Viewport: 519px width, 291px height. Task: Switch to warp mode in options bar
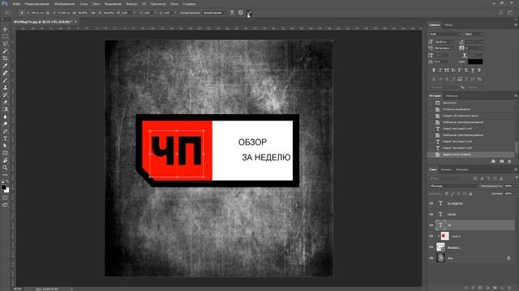[232, 13]
